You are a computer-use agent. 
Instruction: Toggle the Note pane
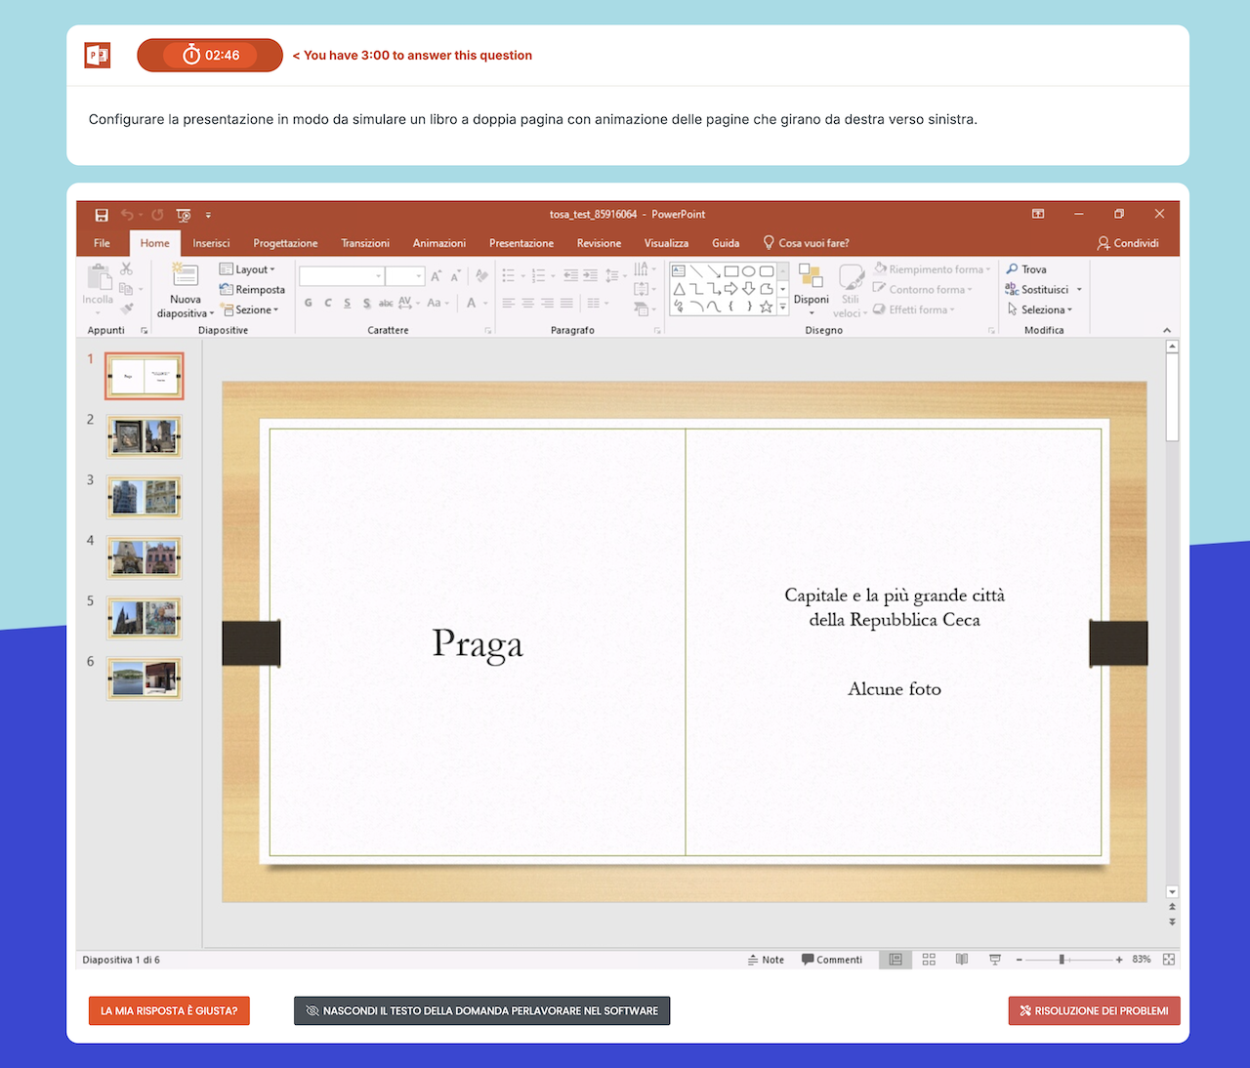tap(766, 960)
